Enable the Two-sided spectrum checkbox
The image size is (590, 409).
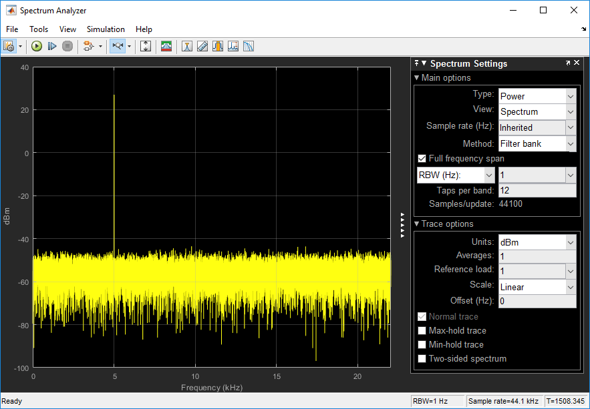(x=422, y=359)
